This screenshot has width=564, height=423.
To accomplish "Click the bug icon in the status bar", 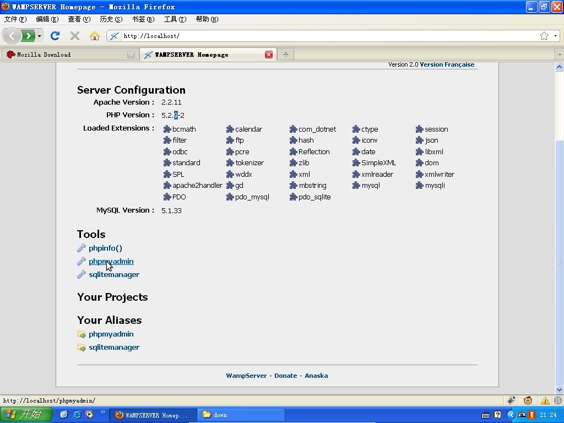I will coord(511,400).
